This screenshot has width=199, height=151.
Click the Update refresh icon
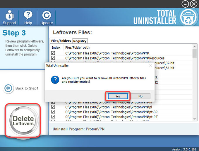(47, 16)
